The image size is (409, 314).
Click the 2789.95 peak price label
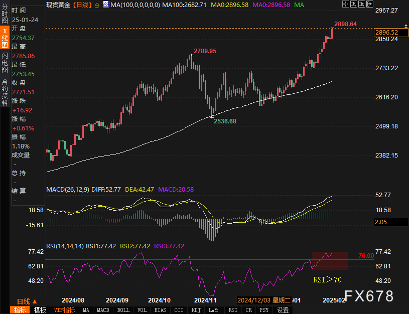coord(205,51)
